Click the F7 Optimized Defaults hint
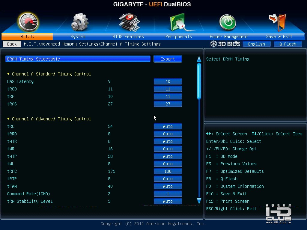This screenshot has width=307, height=230. pyautogui.click(x=235, y=171)
